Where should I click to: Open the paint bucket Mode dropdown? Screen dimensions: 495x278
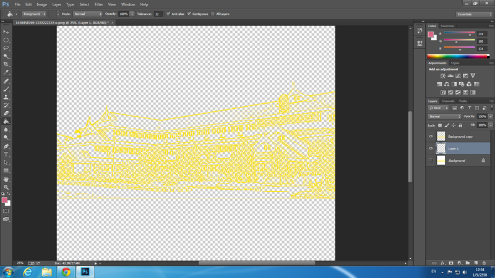87,14
